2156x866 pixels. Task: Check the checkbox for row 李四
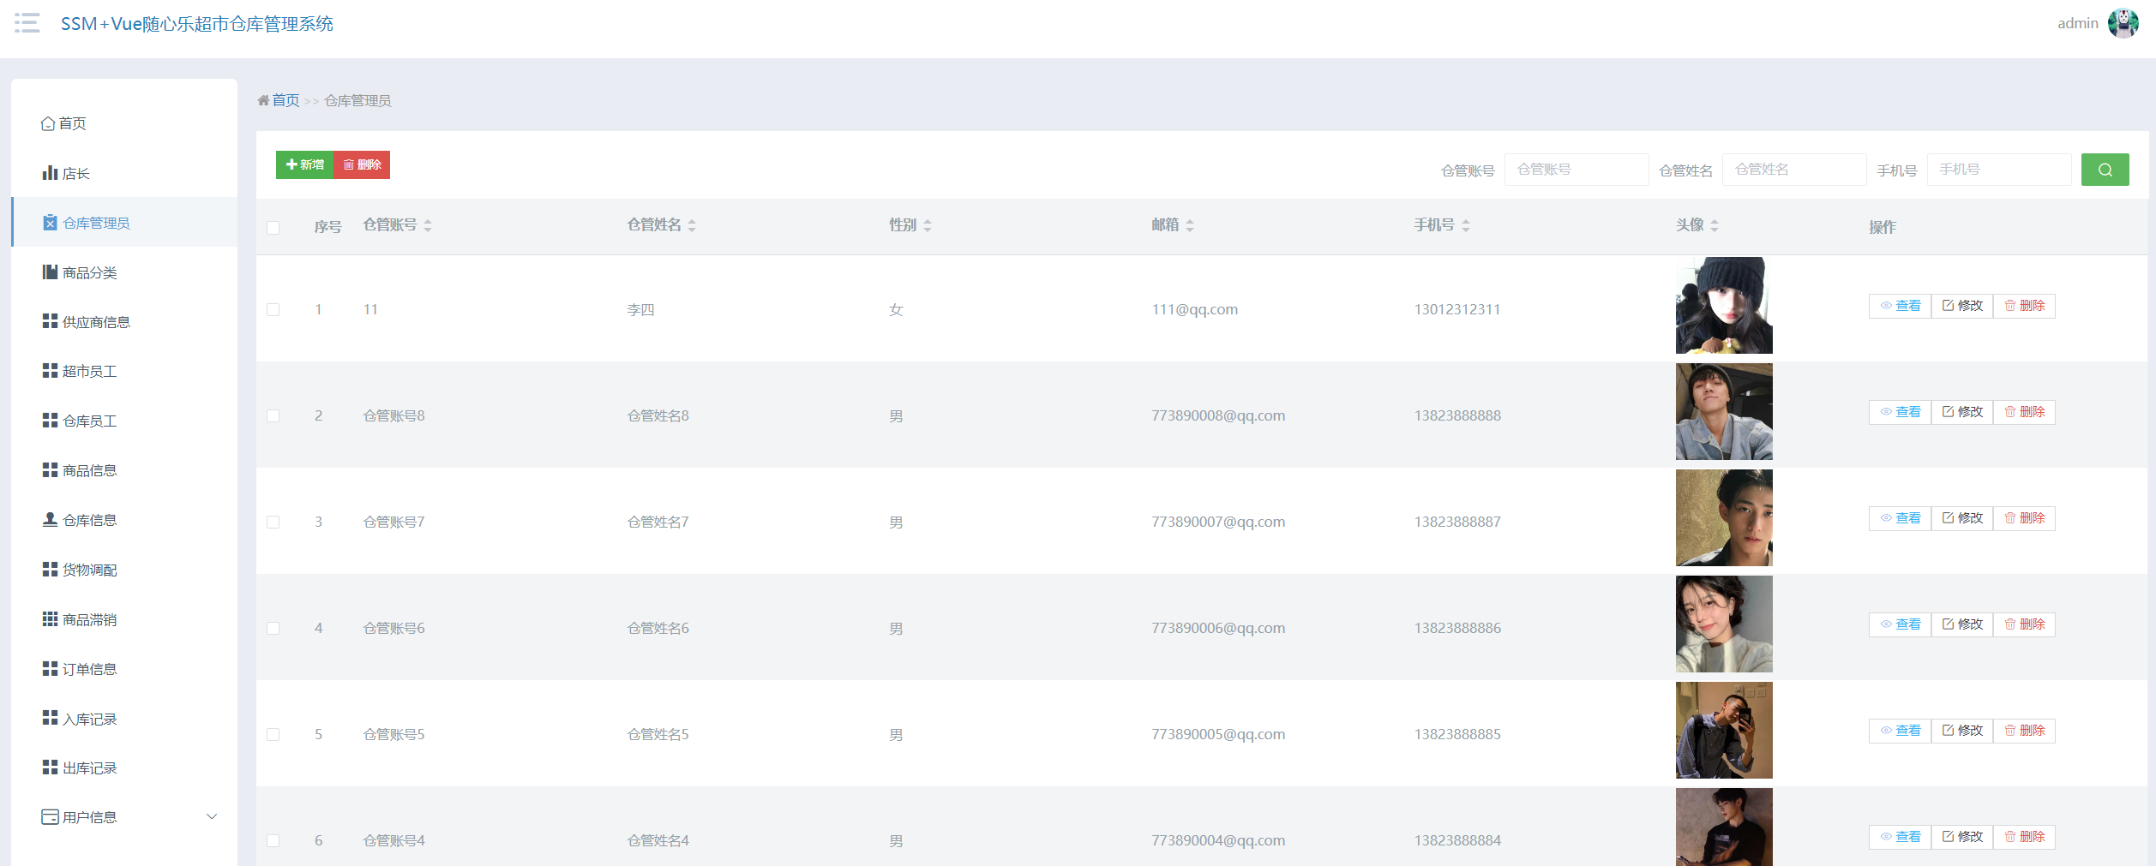(x=273, y=309)
